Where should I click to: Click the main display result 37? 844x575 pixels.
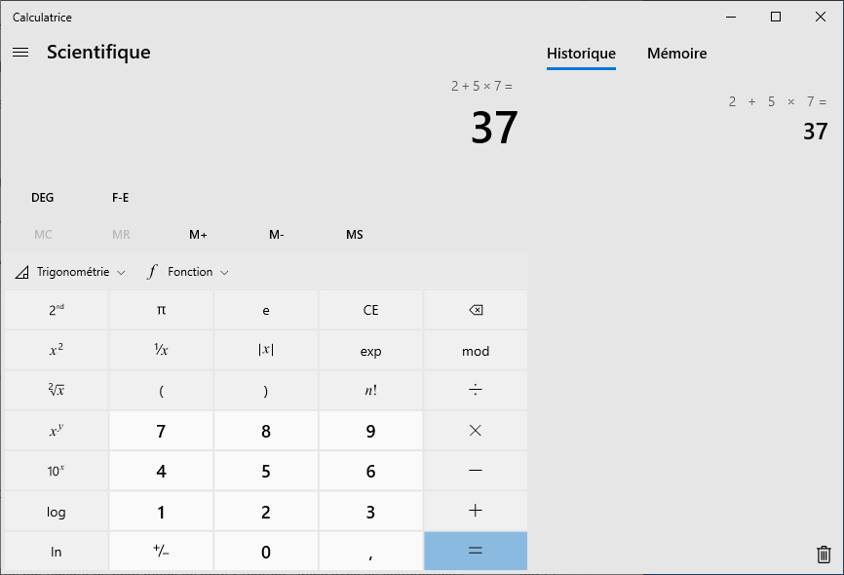494,128
